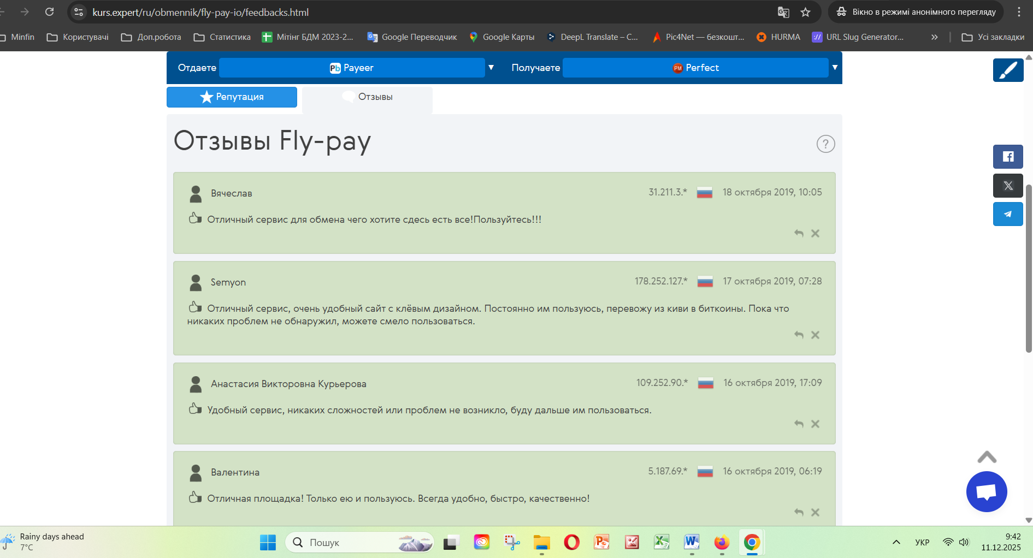Open the Користувачі bookmarks folder
The width and height of the screenshot is (1033, 558).
(78, 37)
